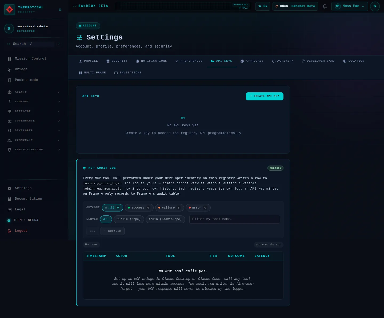Filter server by Admin (/admin/rpc)
Image resolution: width=384 pixels, height=318 pixels.
165,219
